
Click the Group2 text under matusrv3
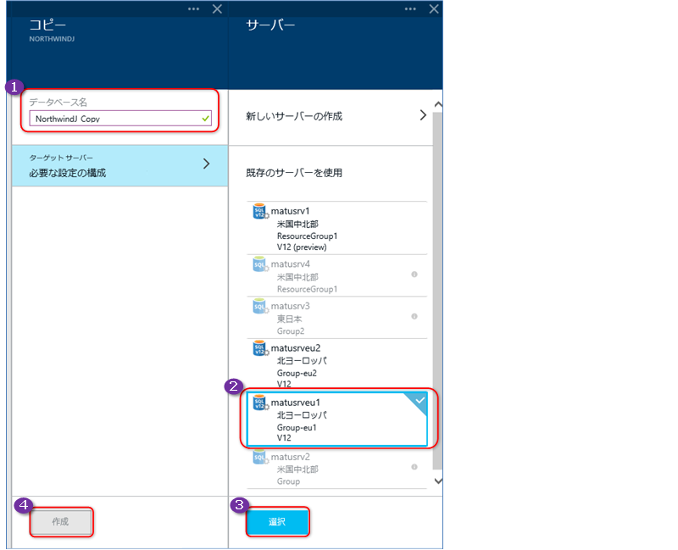coord(291,331)
